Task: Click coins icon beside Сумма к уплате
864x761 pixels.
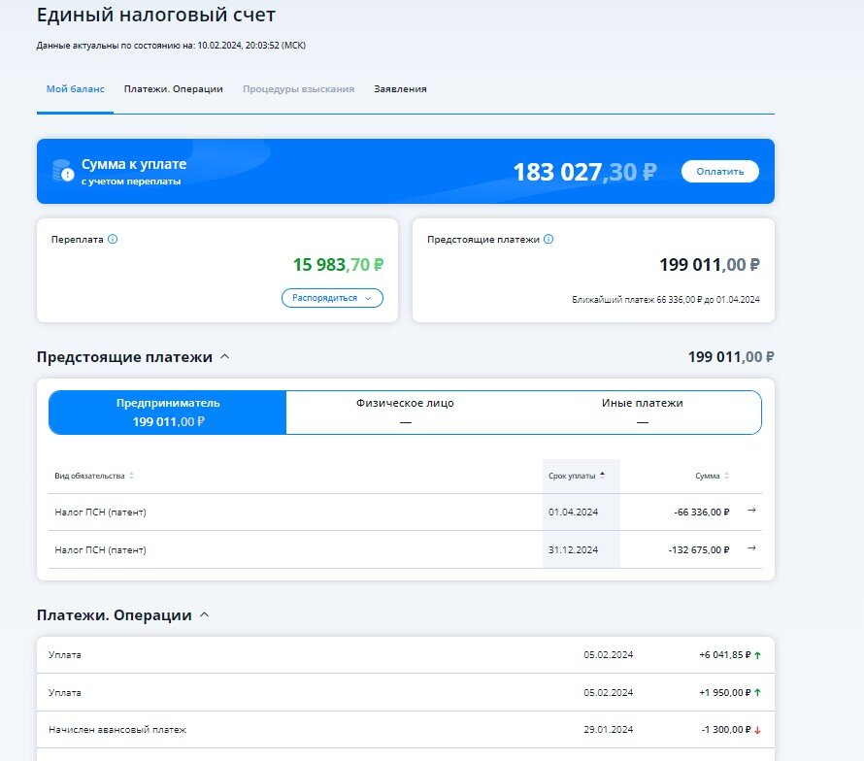Action: [63, 171]
